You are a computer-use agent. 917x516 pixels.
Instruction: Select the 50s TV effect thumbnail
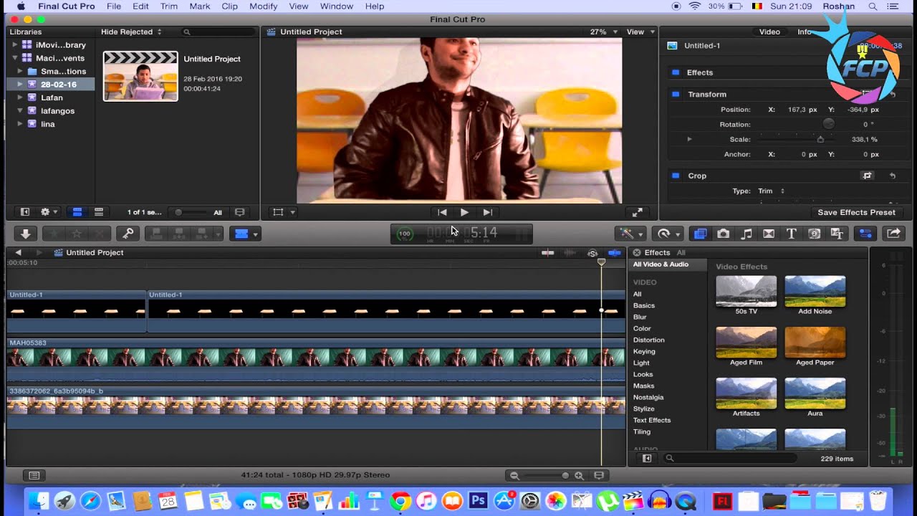click(x=746, y=291)
